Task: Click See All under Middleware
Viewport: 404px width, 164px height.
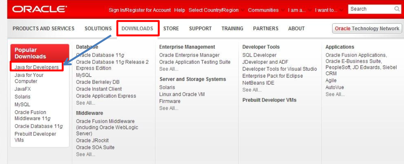Action: (x=86, y=155)
